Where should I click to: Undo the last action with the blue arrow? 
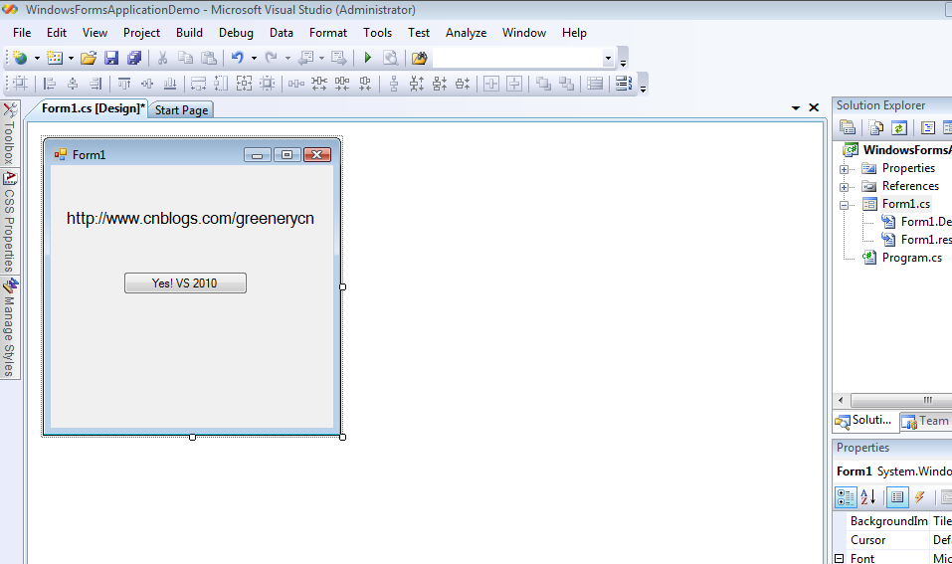tap(238, 58)
